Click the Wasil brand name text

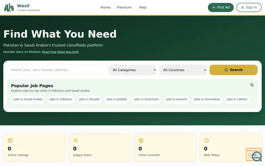click(x=23, y=6)
